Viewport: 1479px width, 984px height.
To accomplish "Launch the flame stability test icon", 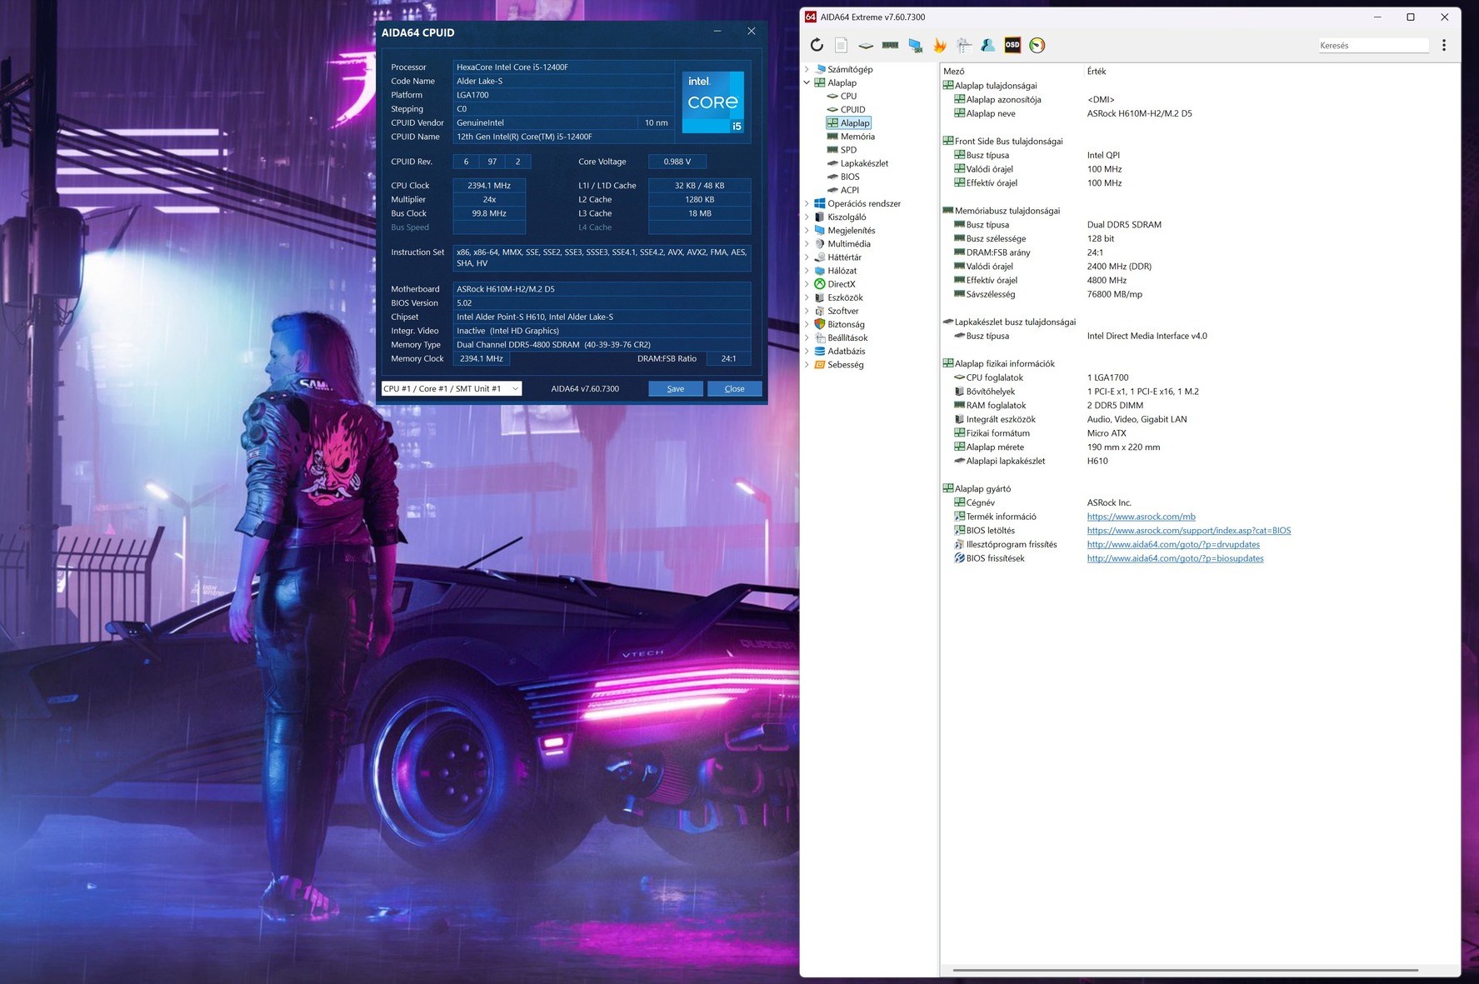I will 939,45.
